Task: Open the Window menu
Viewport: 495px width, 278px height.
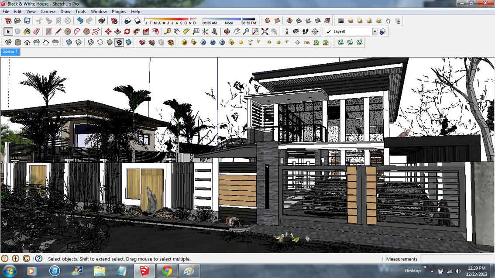Action: point(99,11)
